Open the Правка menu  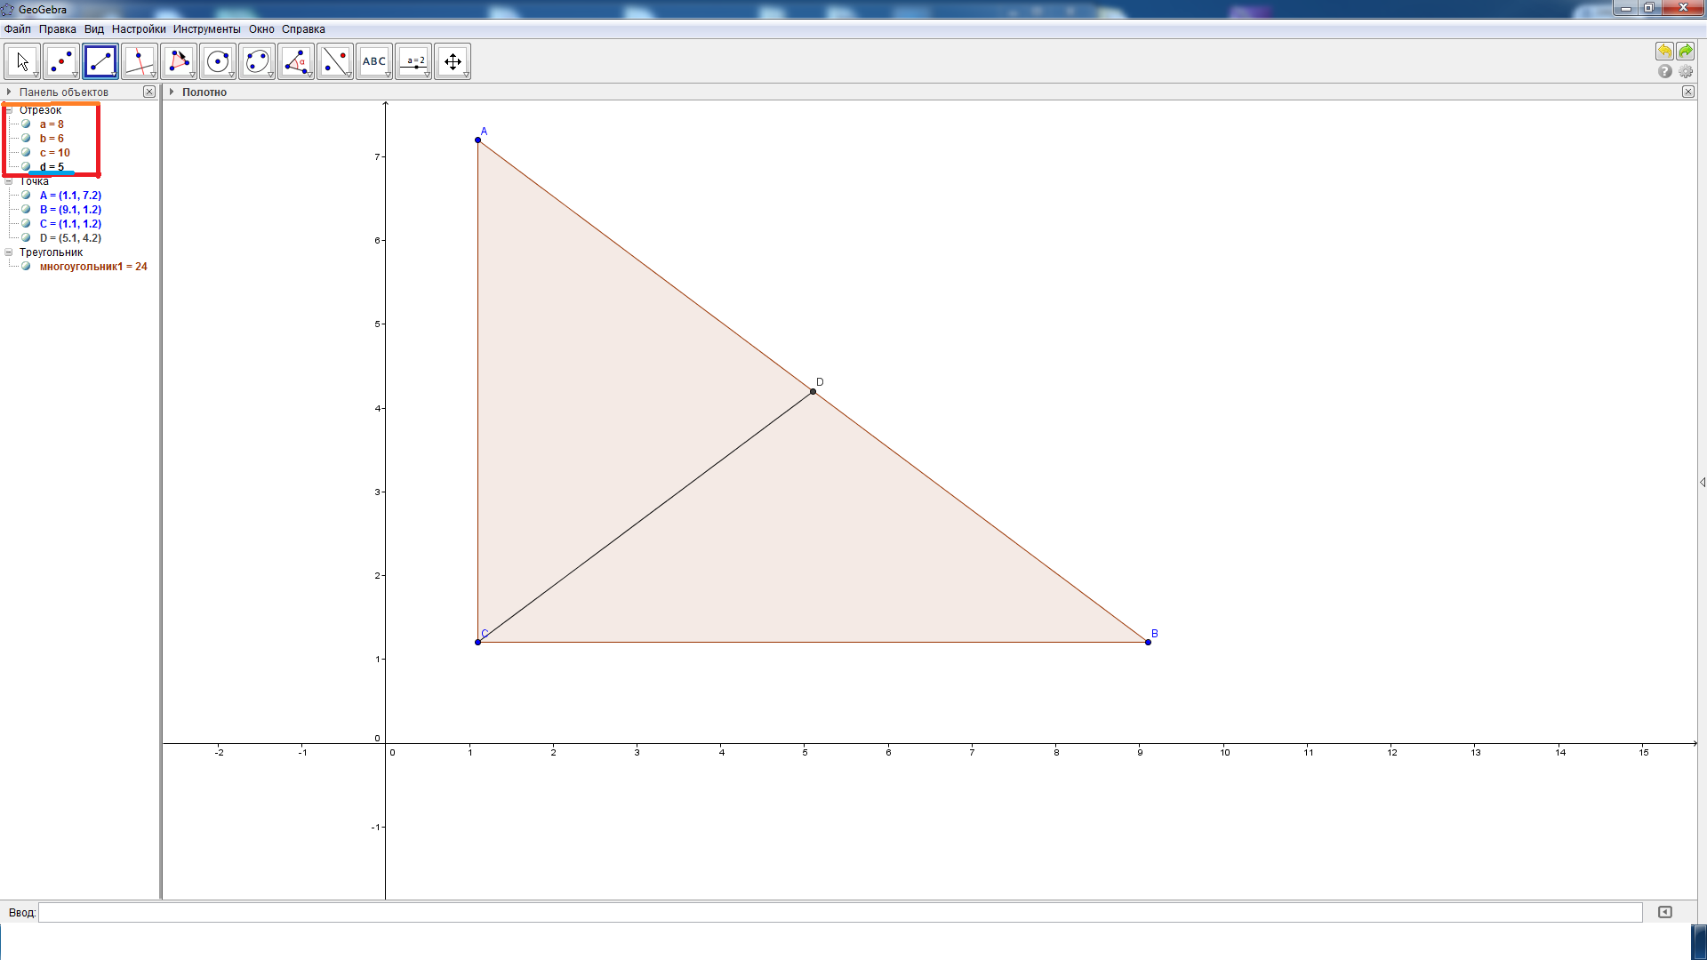click(58, 29)
